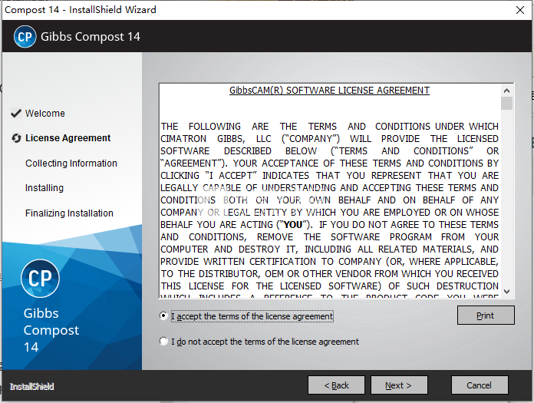Go back with the Back button
The image size is (534, 403).
point(336,385)
